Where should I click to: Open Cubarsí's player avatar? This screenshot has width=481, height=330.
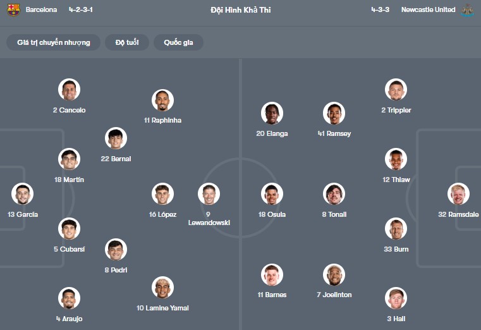click(69, 229)
